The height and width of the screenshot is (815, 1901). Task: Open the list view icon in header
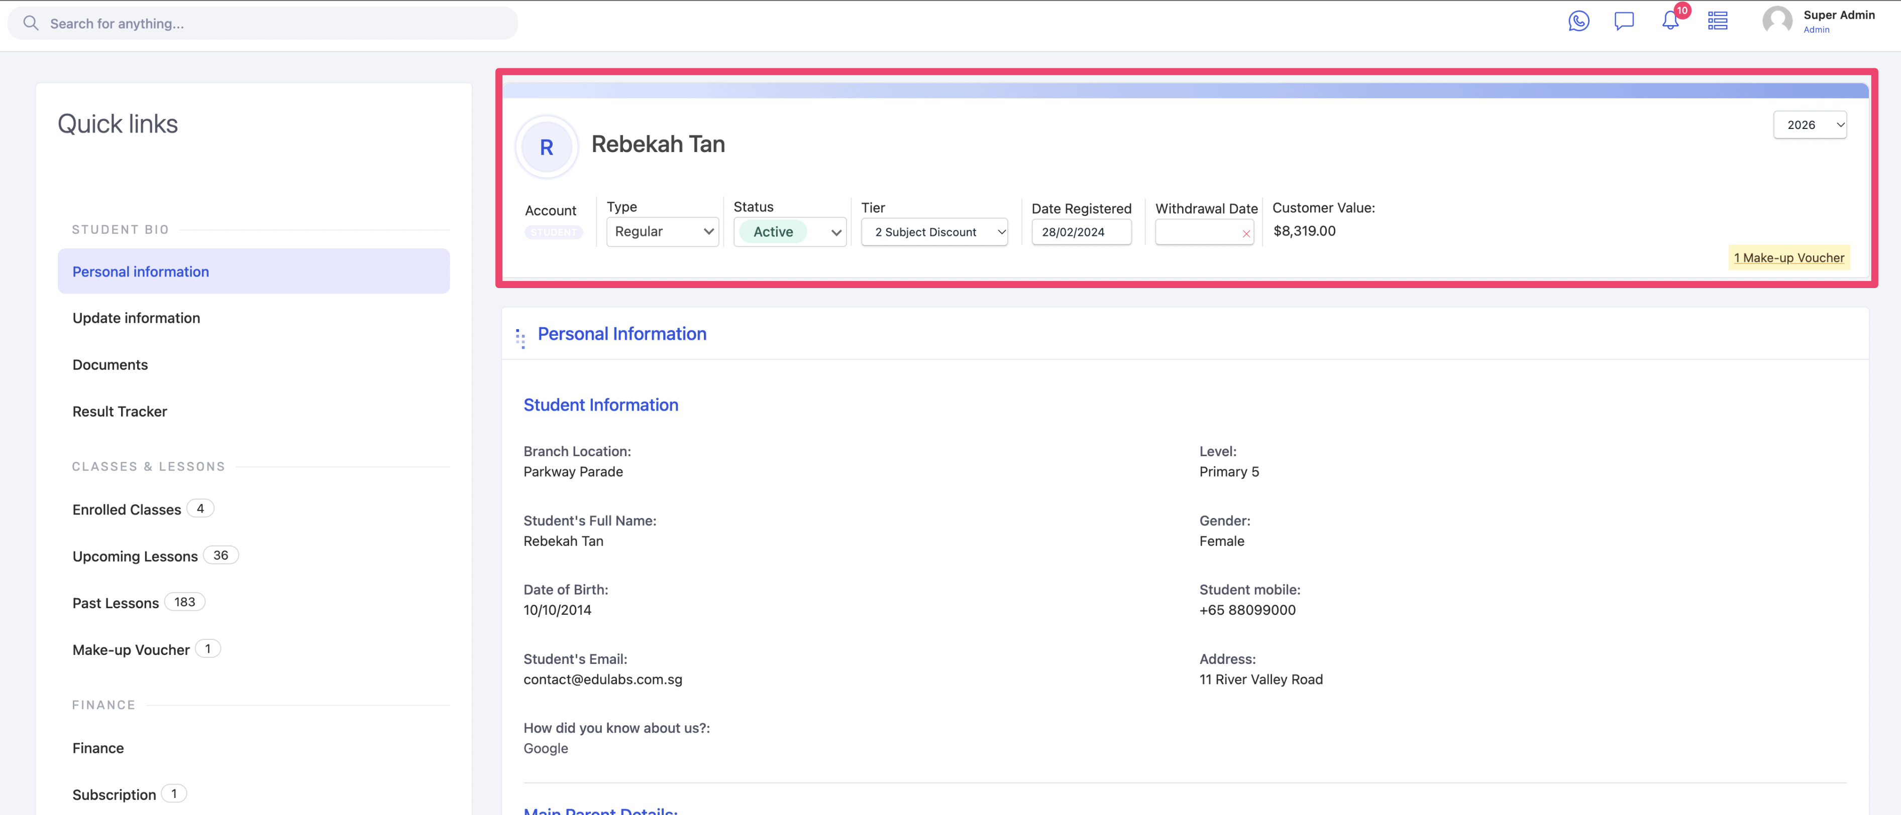click(x=1717, y=22)
